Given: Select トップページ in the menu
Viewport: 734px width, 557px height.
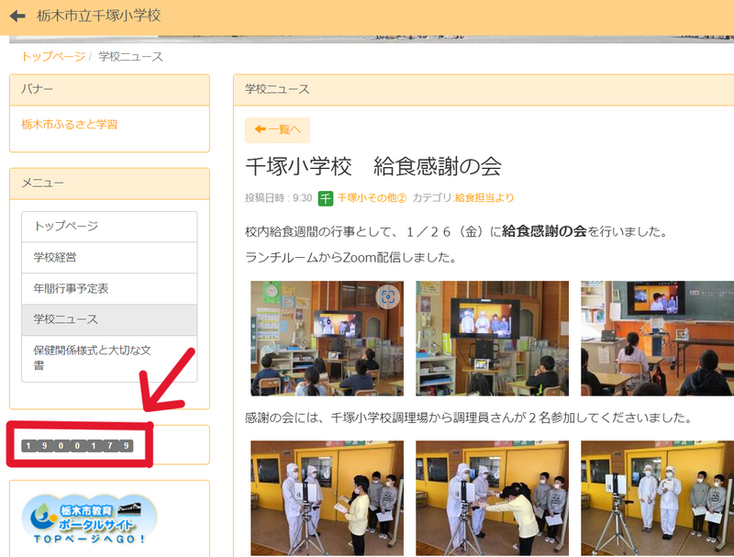Looking at the screenshot, I should pos(109,227).
